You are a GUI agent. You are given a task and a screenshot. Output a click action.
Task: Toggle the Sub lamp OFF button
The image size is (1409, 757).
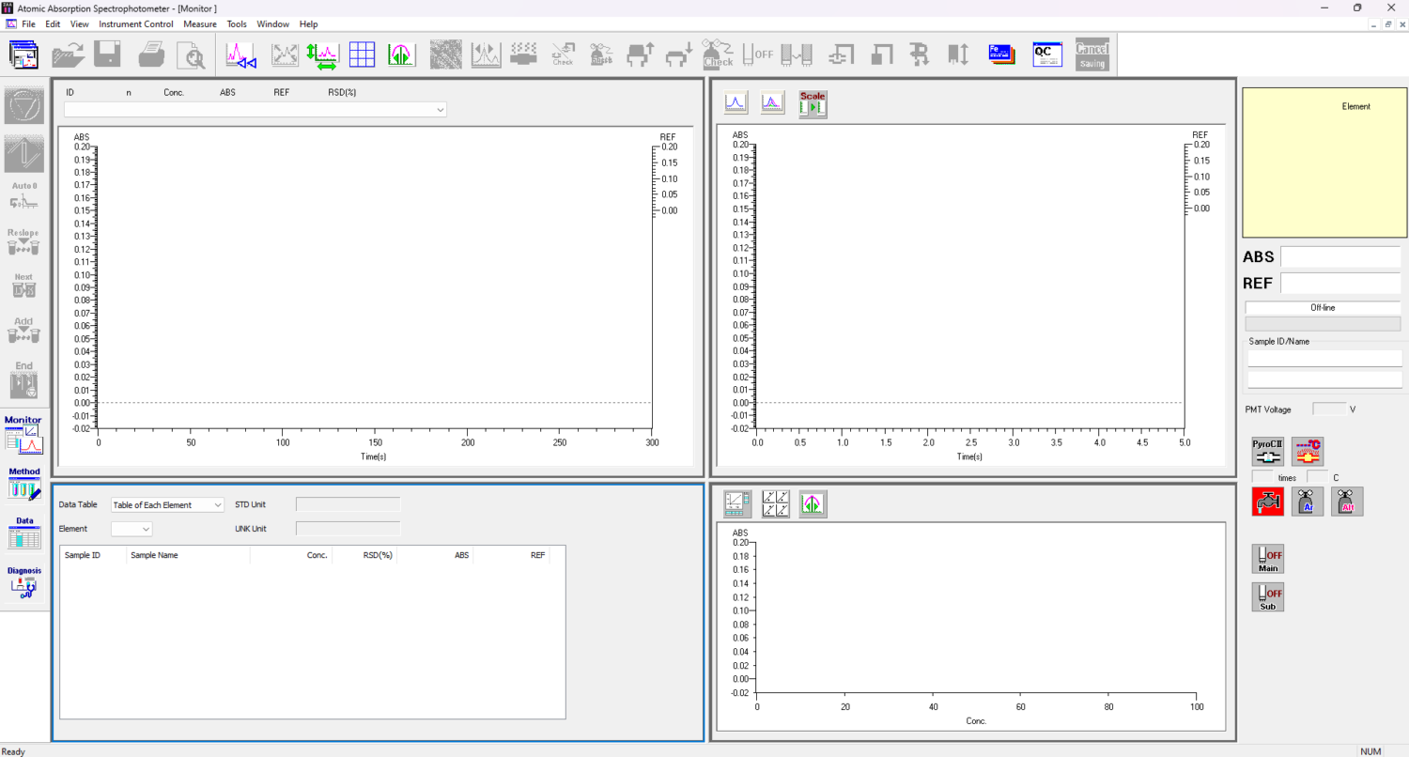click(x=1267, y=597)
